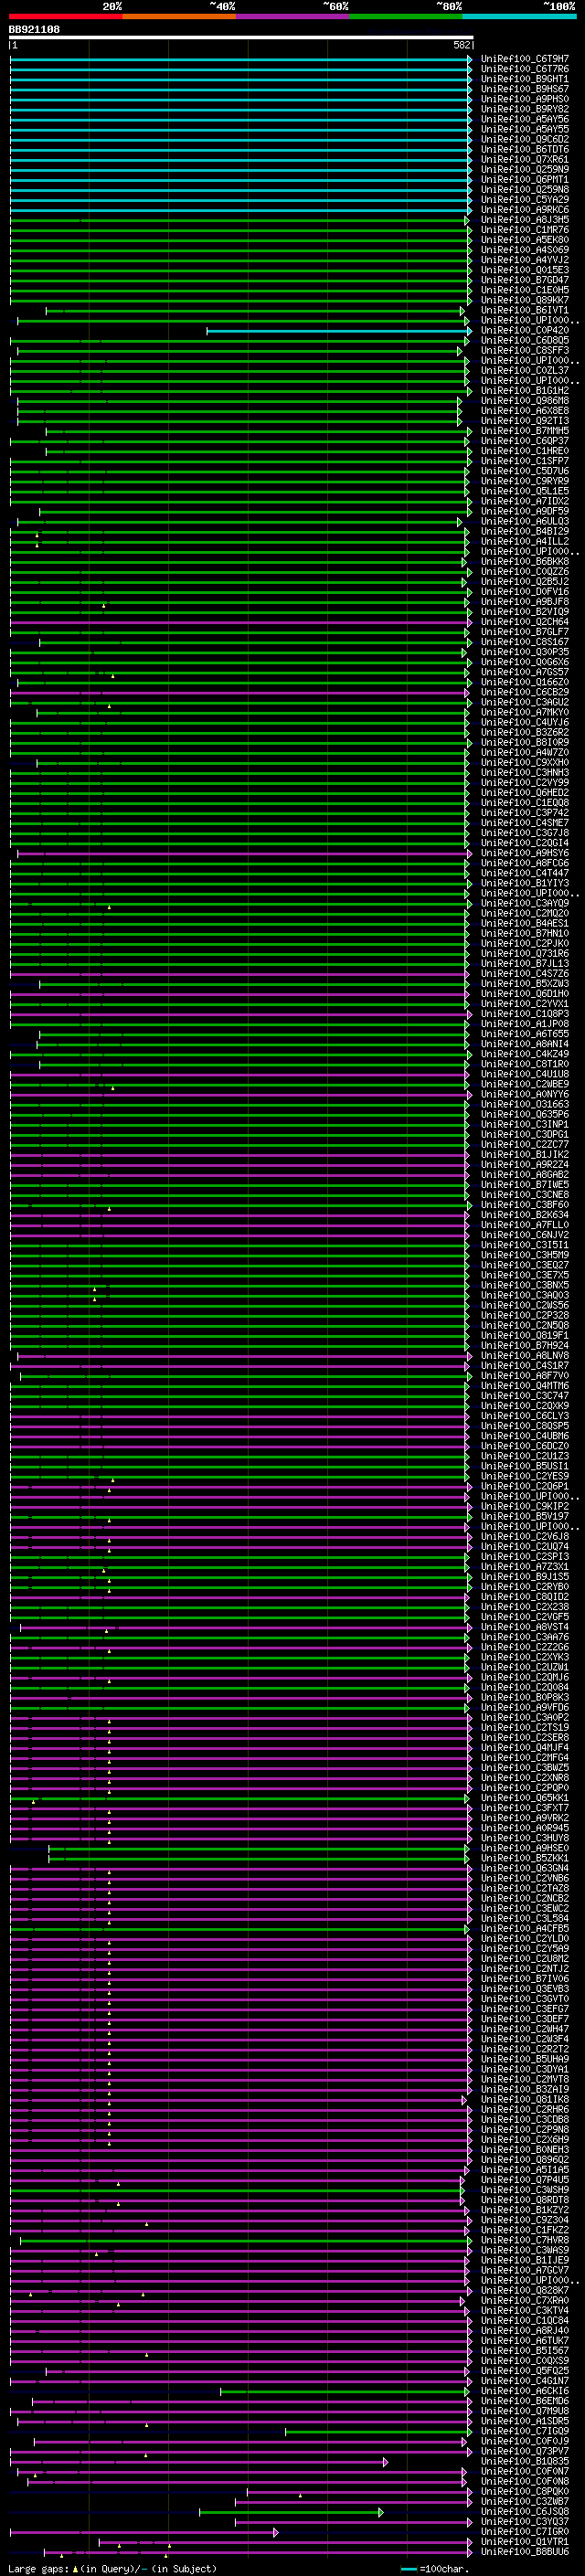Select the UniRef100_Q7M9U8 label
The height and width of the screenshot is (2576, 585).
click(x=525, y=2410)
